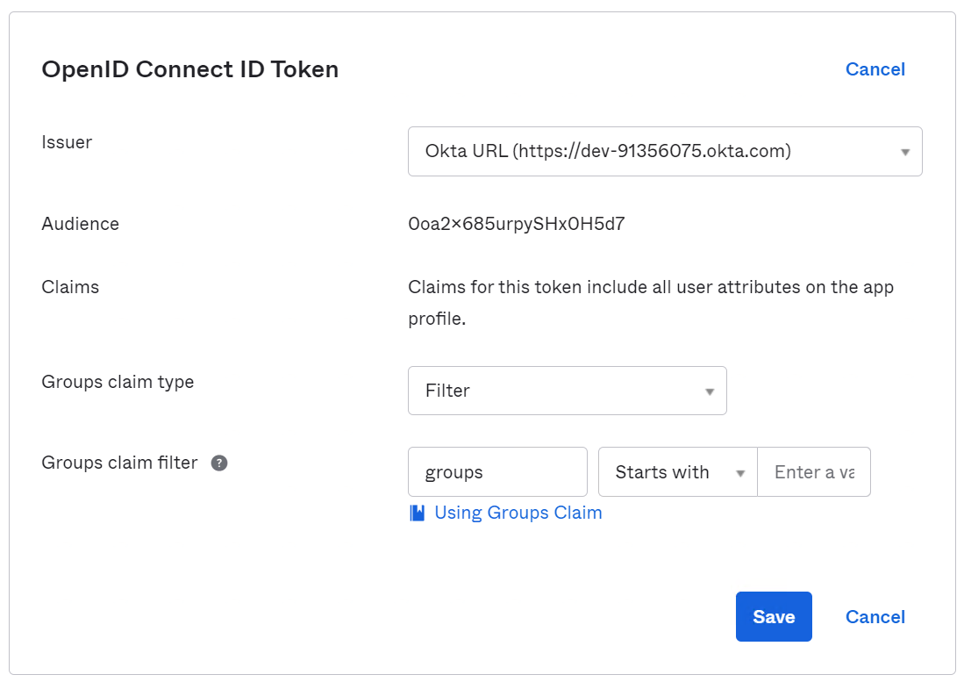The image size is (964, 682).
Task: Open the Starts with condition dropdown
Action: [x=677, y=472]
